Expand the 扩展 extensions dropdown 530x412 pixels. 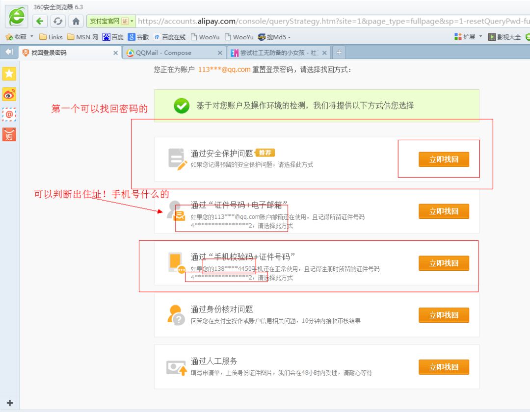coord(480,37)
